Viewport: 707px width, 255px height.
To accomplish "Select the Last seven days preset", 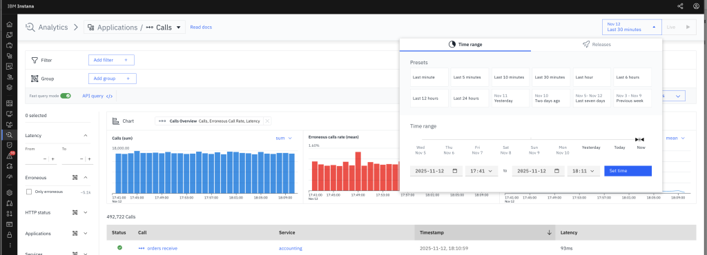I will [x=592, y=98].
